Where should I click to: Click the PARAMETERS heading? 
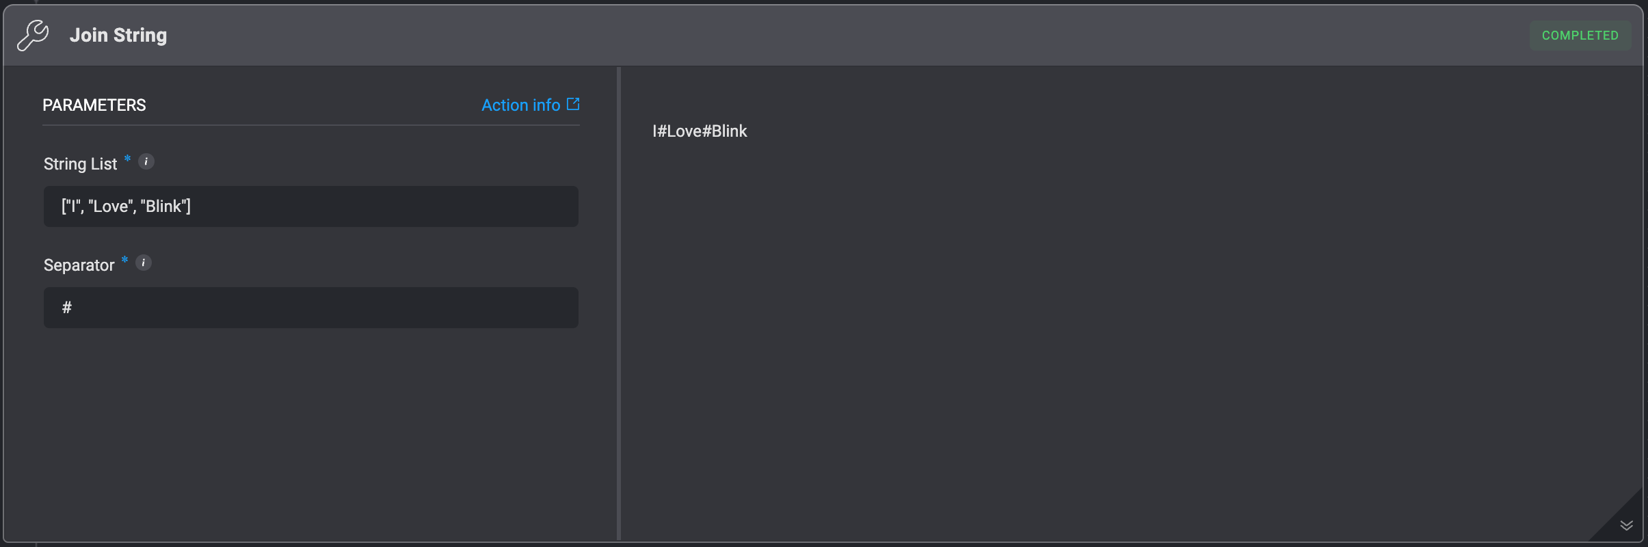[94, 105]
